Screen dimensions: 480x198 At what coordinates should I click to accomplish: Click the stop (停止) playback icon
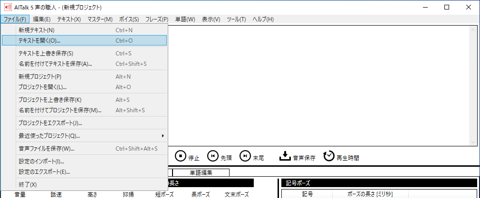181,156
